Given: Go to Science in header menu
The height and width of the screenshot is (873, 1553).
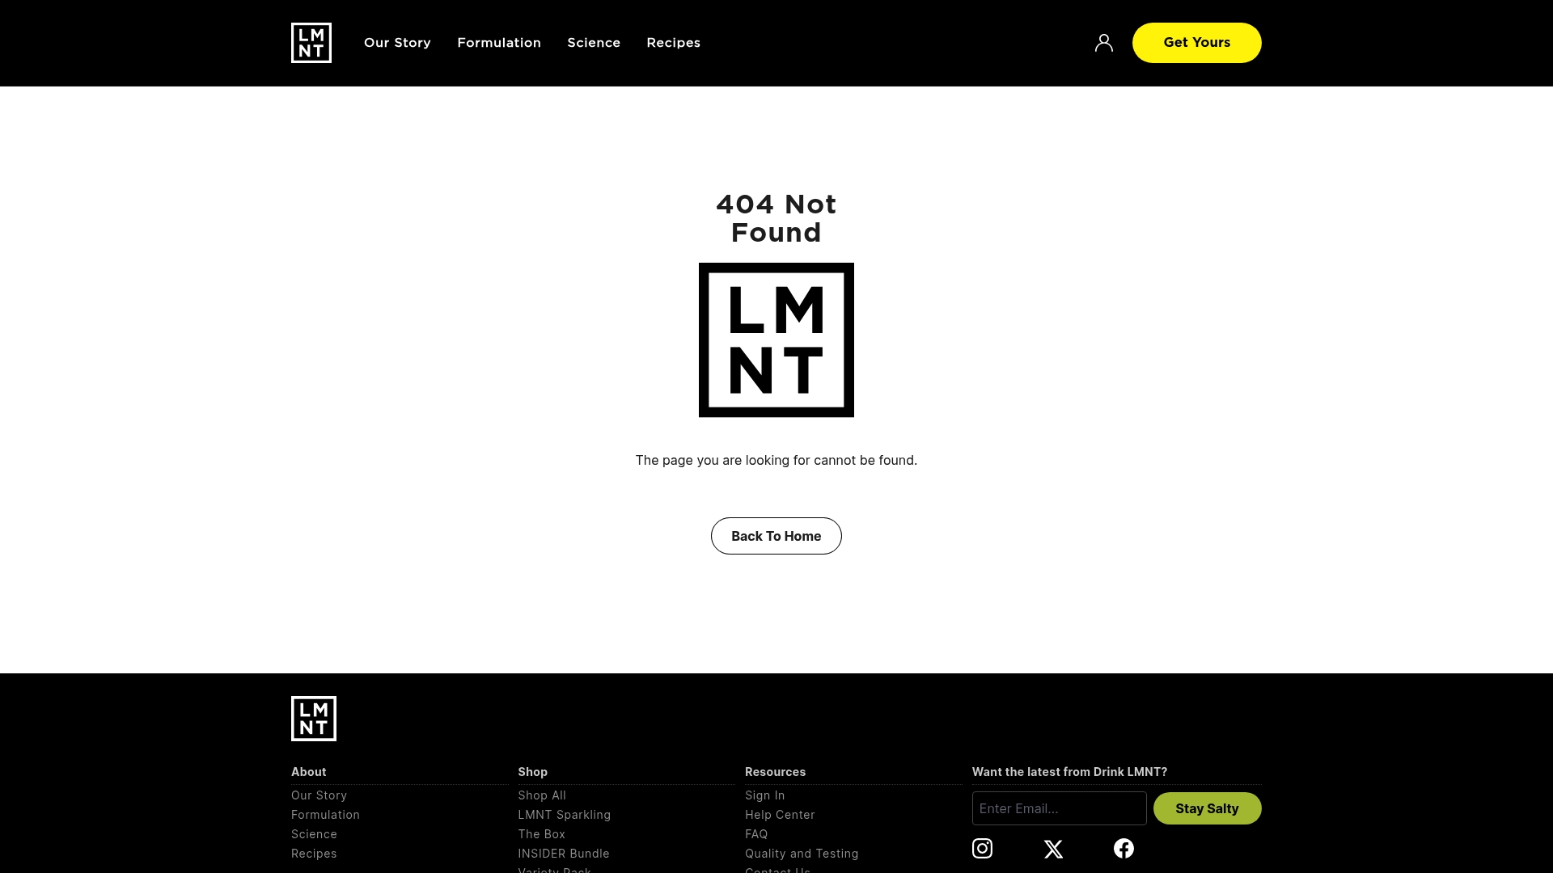Looking at the screenshot, I should [x=594, y=43].
